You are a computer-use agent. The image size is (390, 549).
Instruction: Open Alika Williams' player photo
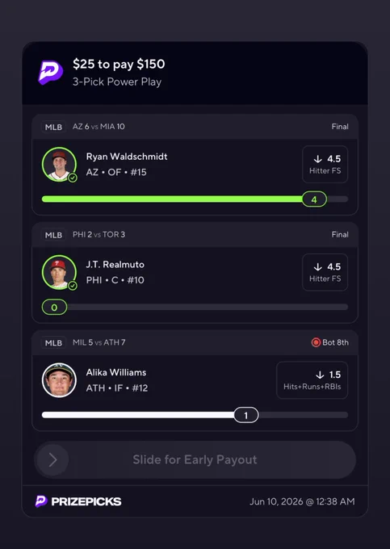[59, 380]
